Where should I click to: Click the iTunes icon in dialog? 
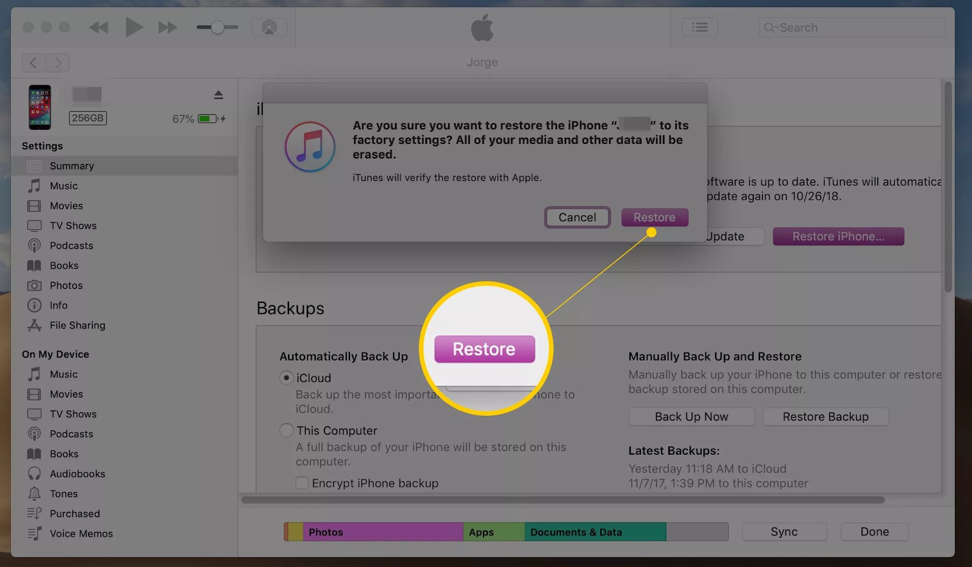pos(310,147)
